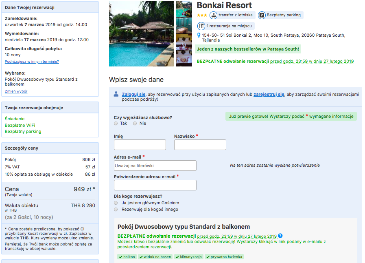Click the Nazwisko input field

coord(200,145)
